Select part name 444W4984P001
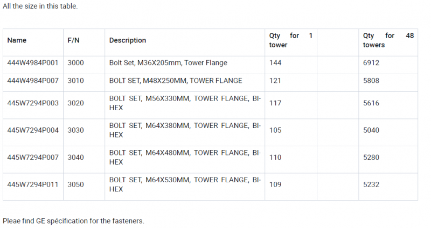The width and height of the screenshot is (431, 228). point(32,63)
